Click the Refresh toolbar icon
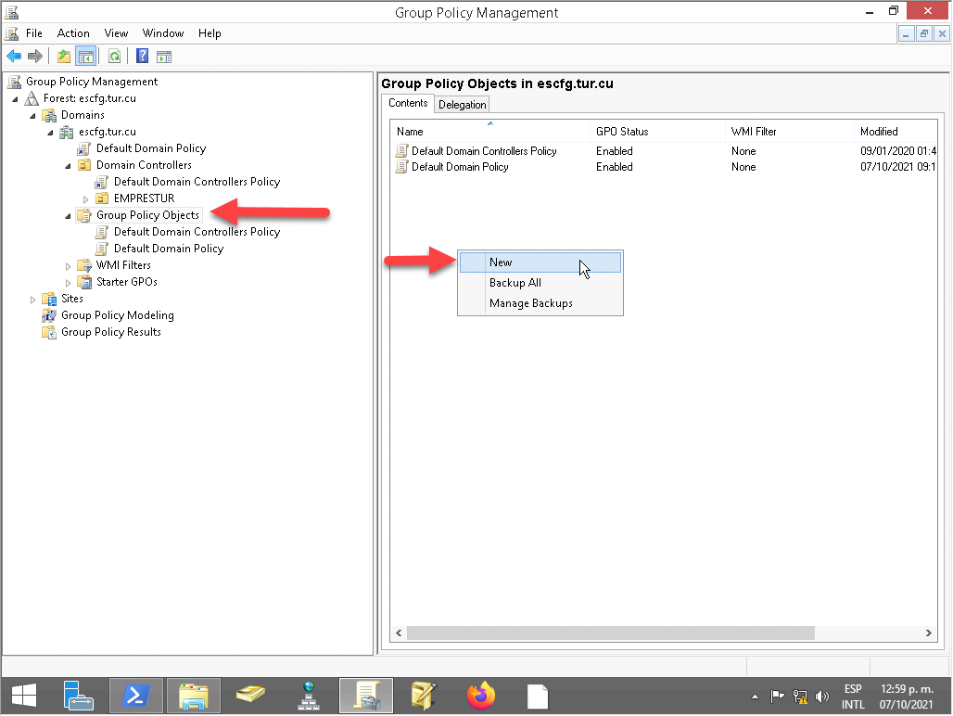 click(114, 57)
